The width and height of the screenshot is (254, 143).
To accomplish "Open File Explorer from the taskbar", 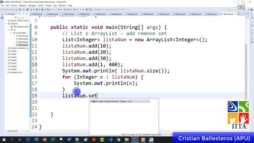I will point(127,139).
